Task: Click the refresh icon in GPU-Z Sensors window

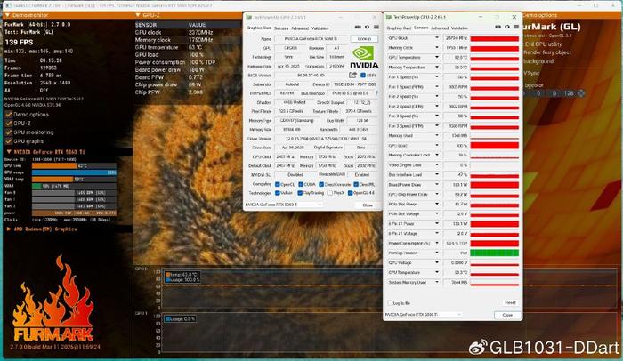Action: 507,27
